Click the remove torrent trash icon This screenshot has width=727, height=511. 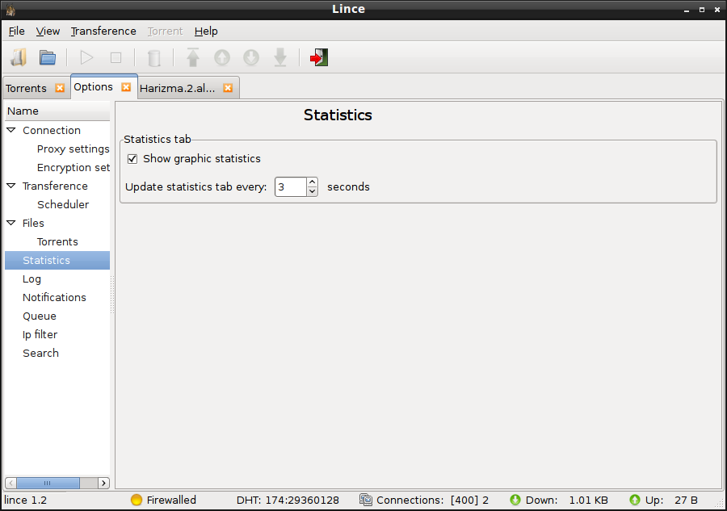(x=154, y=58)
